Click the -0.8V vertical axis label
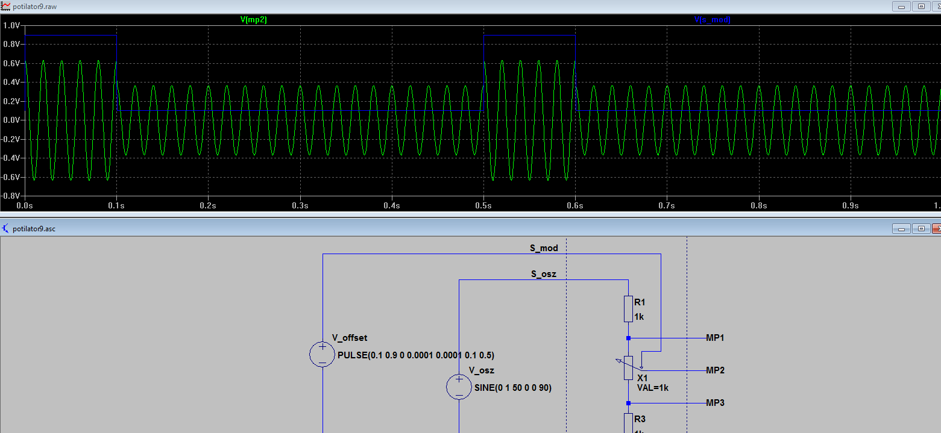This screenshot has width=941, height=433. tap(11, 196)
